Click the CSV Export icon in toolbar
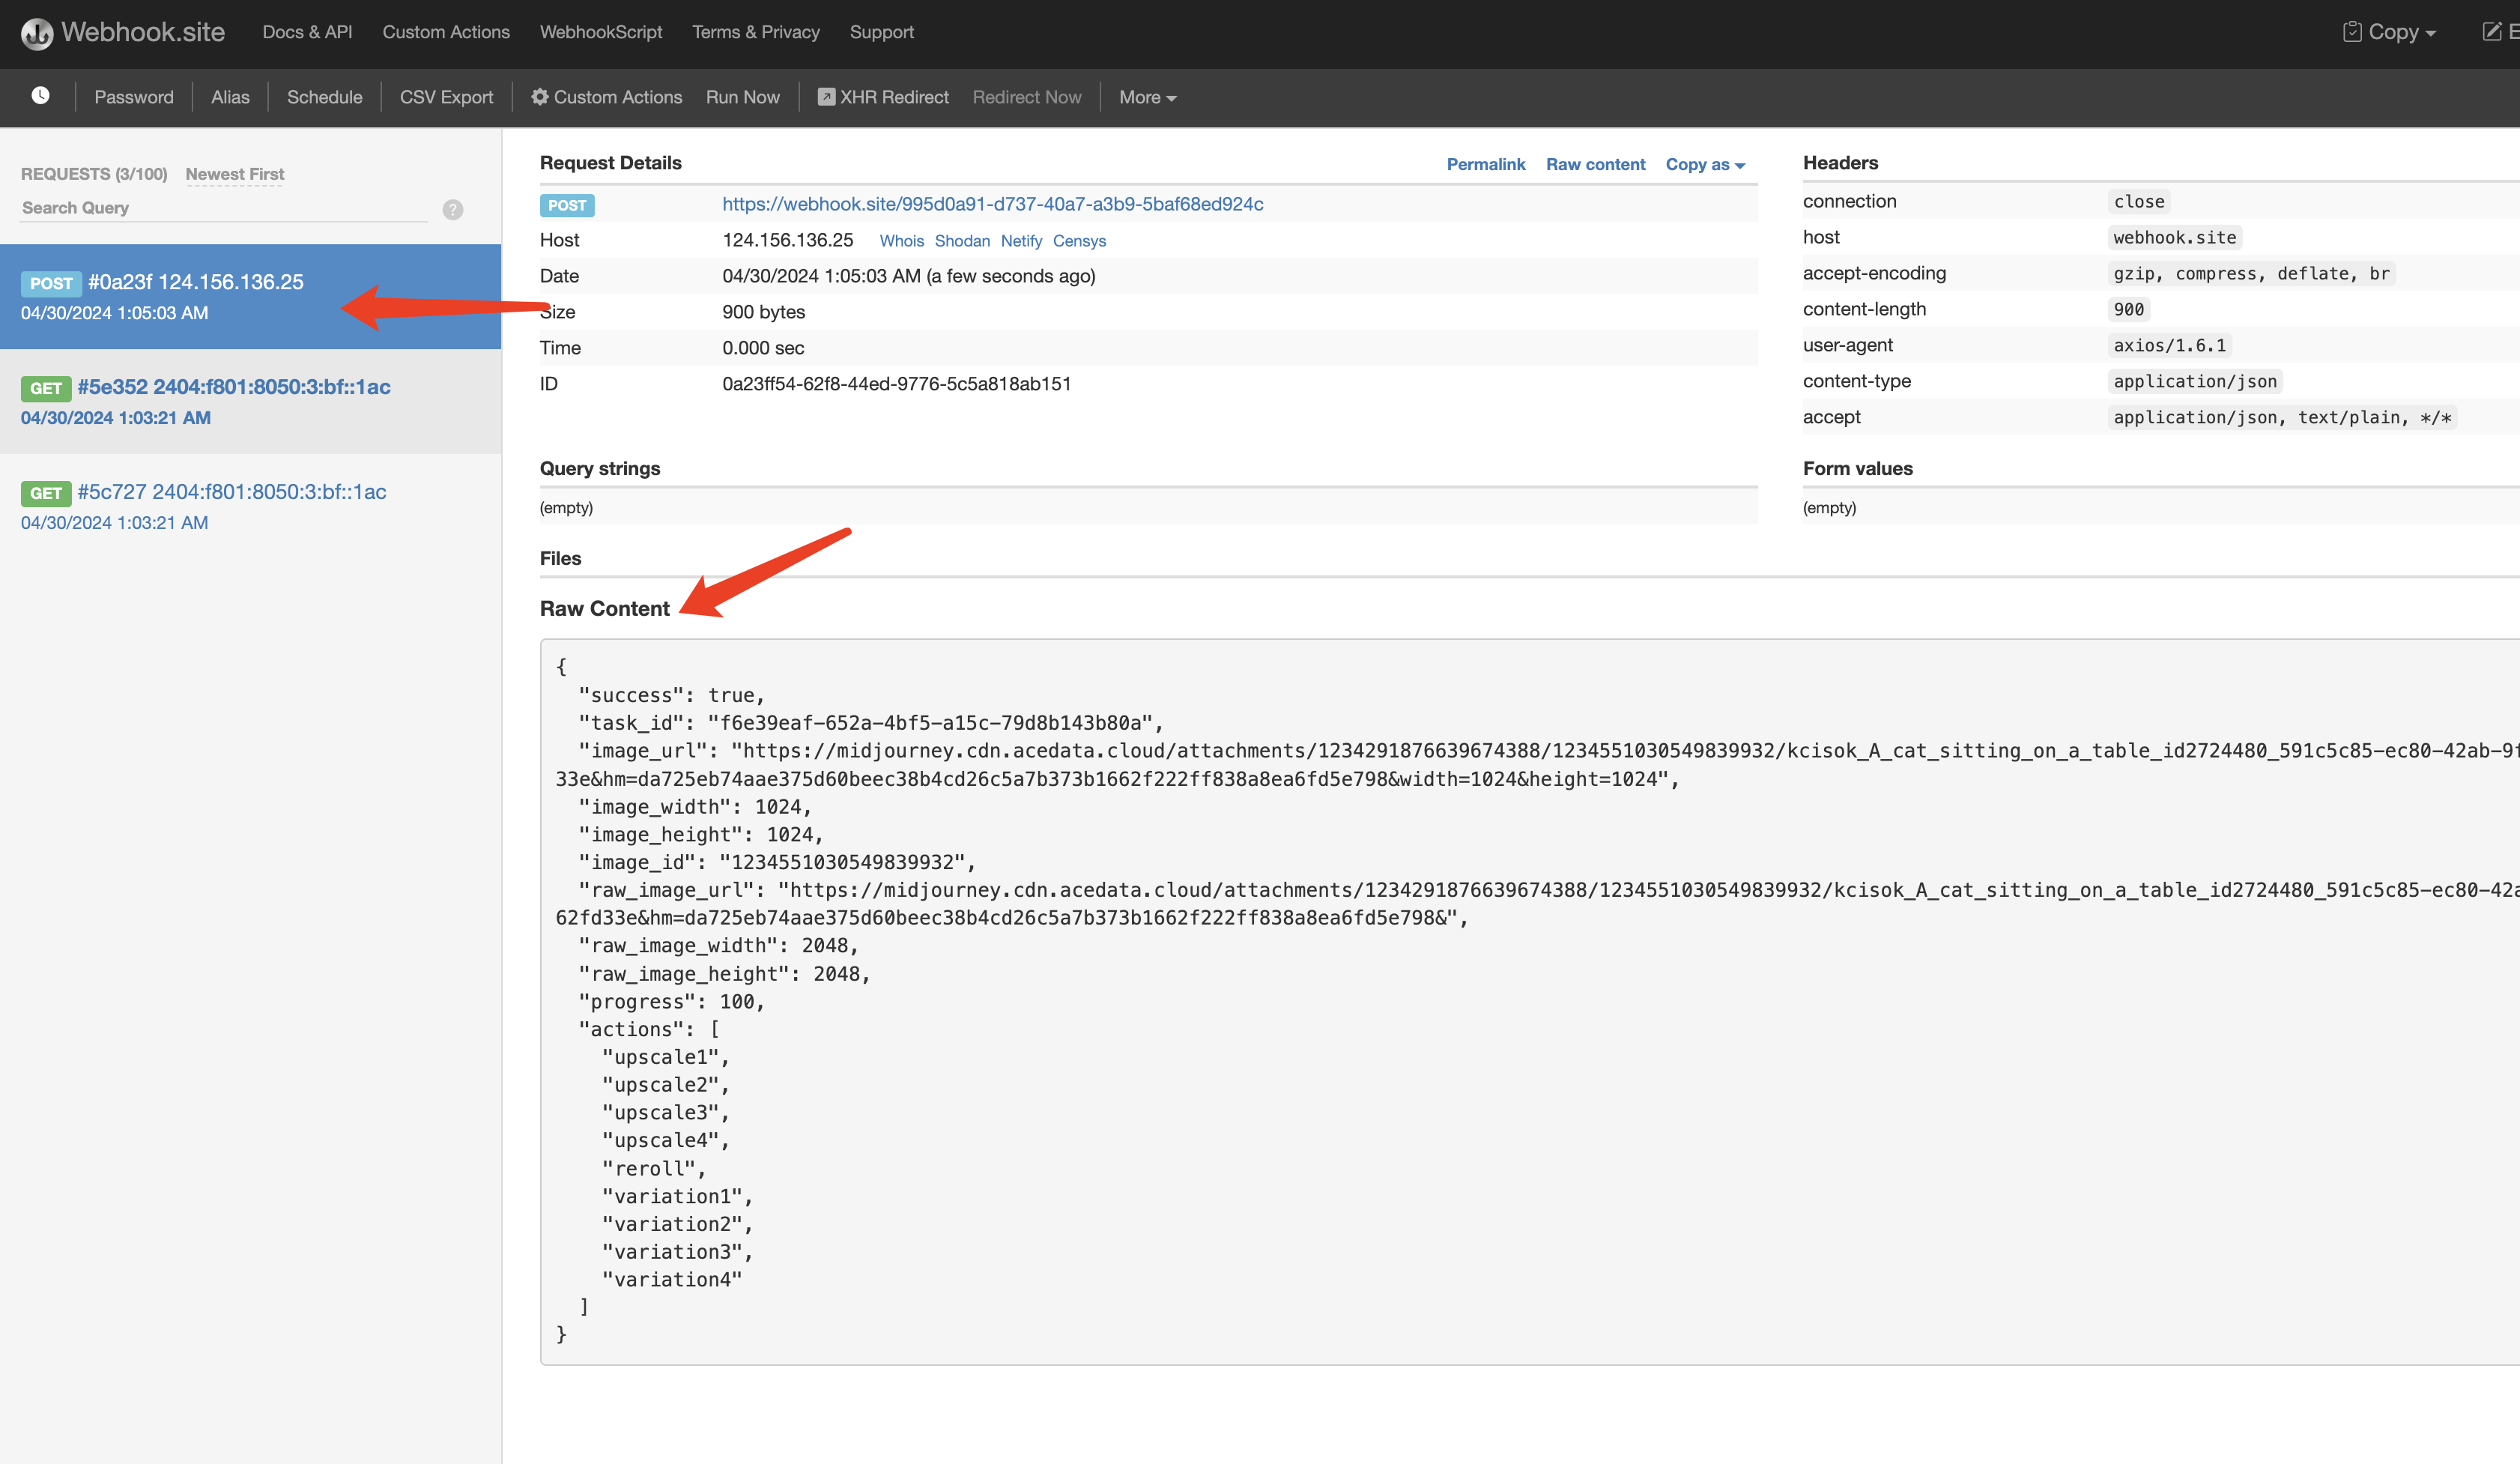 coord(446,97)
